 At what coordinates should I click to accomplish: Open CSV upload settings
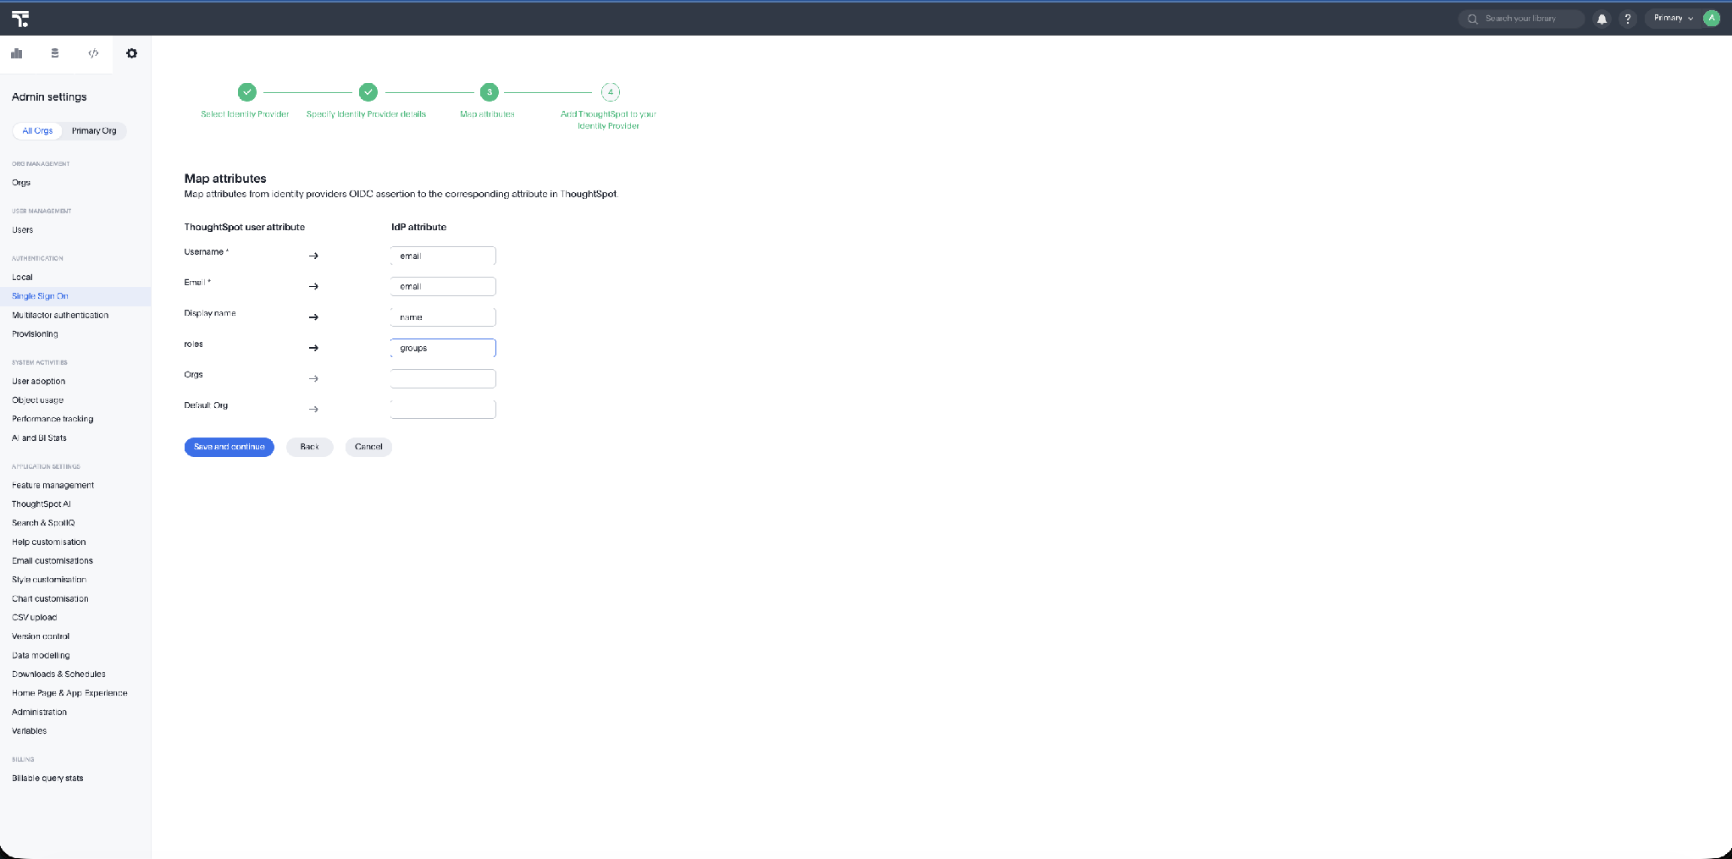click(34, 618)
